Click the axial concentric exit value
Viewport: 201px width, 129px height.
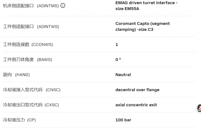point(136,105)
